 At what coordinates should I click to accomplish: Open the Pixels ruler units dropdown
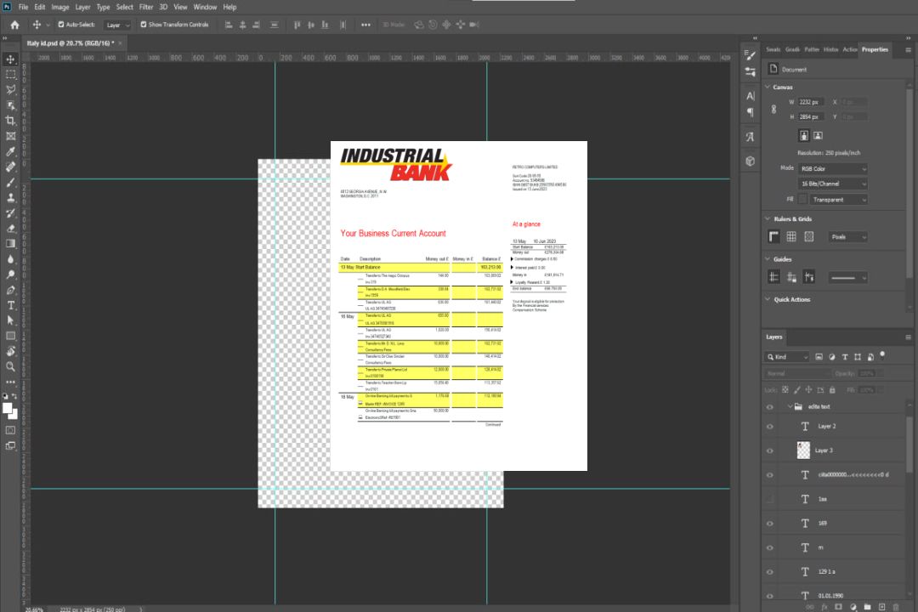pos(847,237)
